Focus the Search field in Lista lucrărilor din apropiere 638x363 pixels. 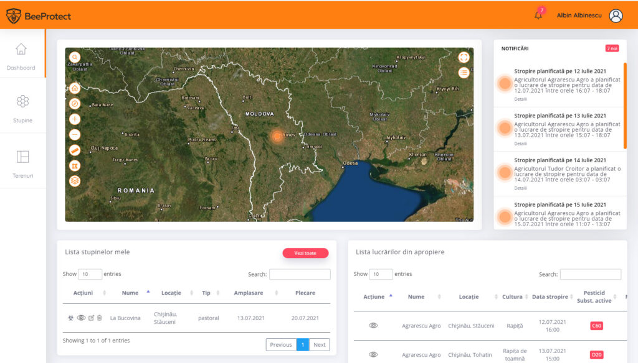pyautogui.click(x=591, y=275)
